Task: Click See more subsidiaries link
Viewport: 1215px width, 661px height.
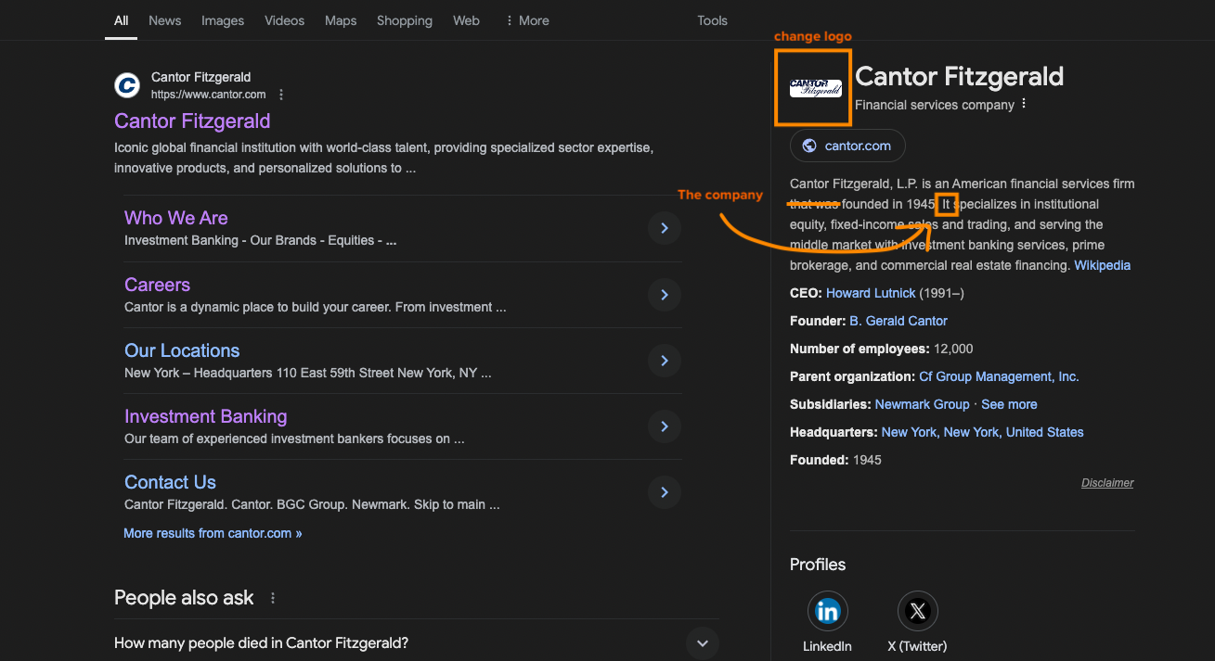Action: point(1009,404)
